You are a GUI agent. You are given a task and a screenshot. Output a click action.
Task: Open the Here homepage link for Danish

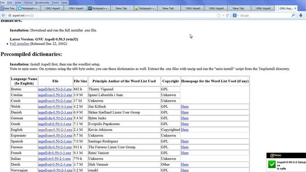coord(185,112)
